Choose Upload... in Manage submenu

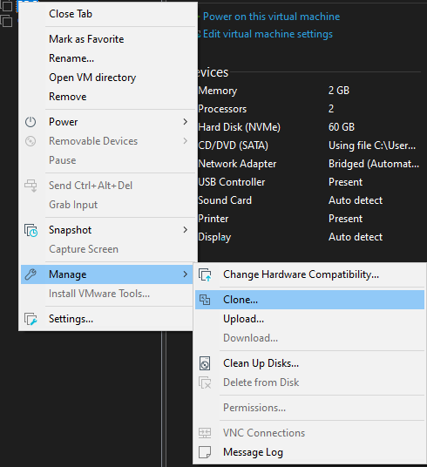(309, 319)
